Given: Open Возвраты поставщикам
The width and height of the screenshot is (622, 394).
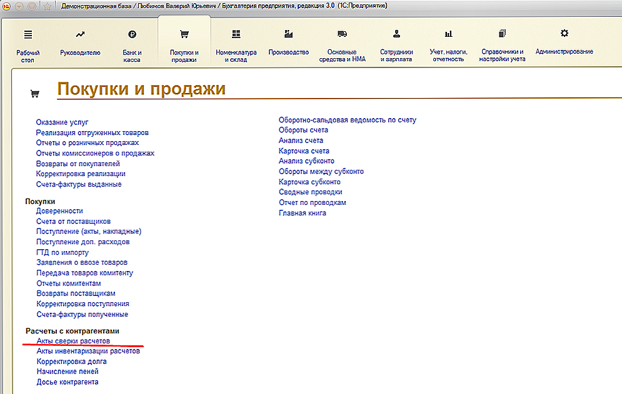Looking at the screenshot, I should 76,293.
